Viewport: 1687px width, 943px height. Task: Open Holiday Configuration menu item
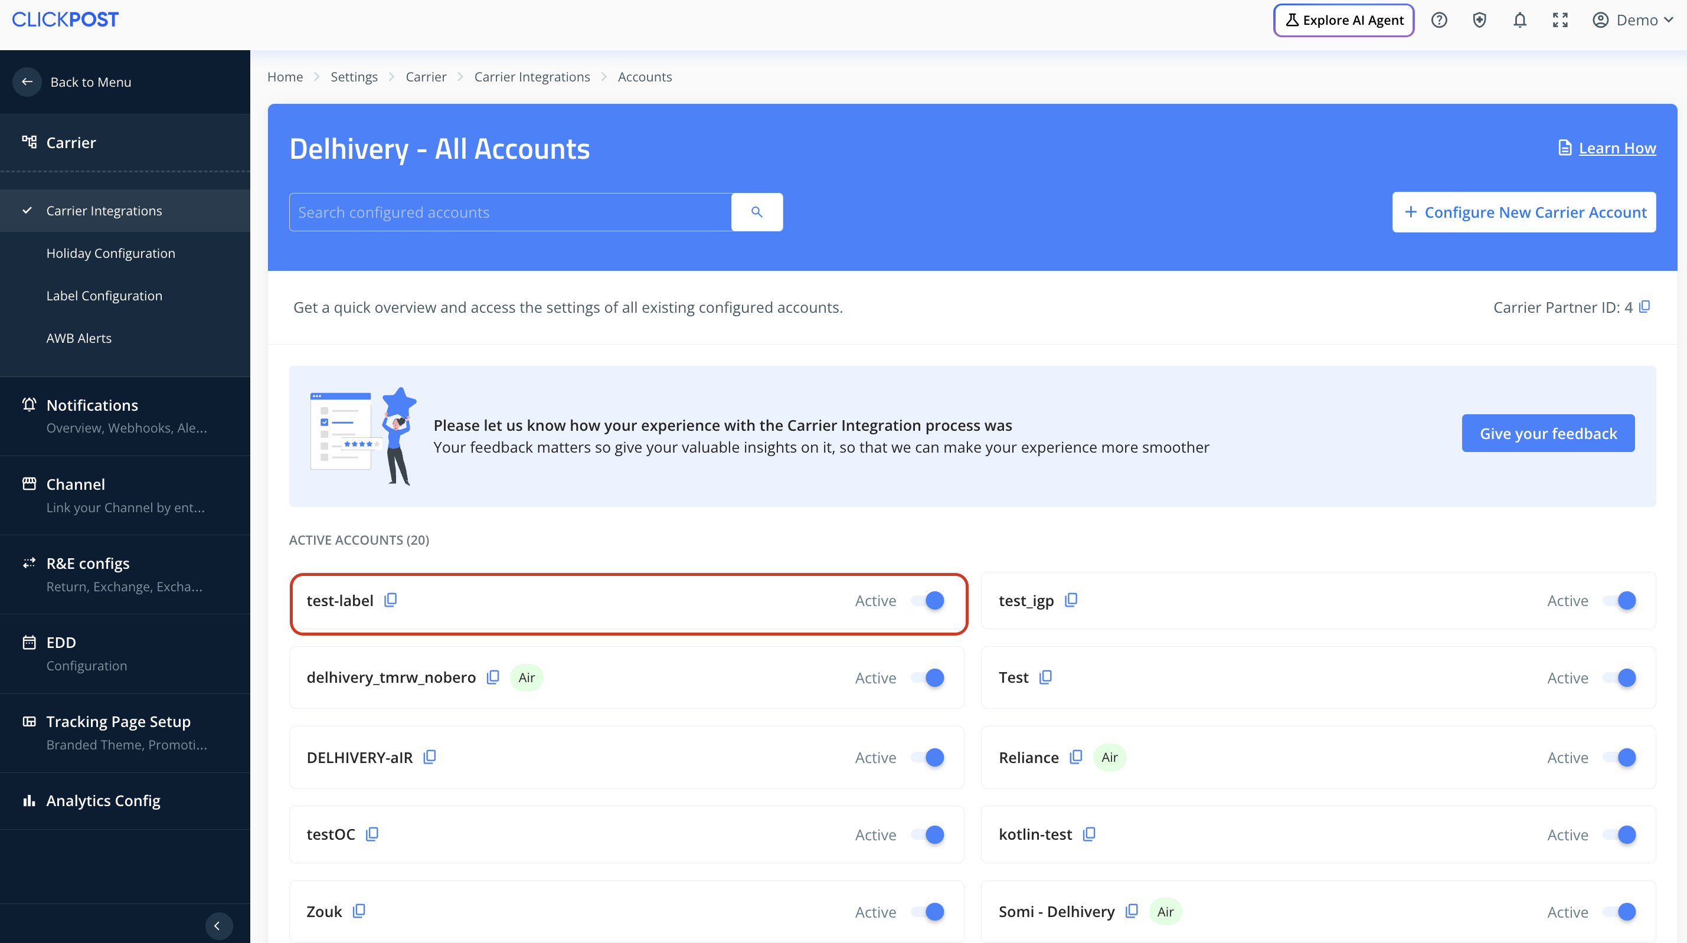[x=111, y=253]
